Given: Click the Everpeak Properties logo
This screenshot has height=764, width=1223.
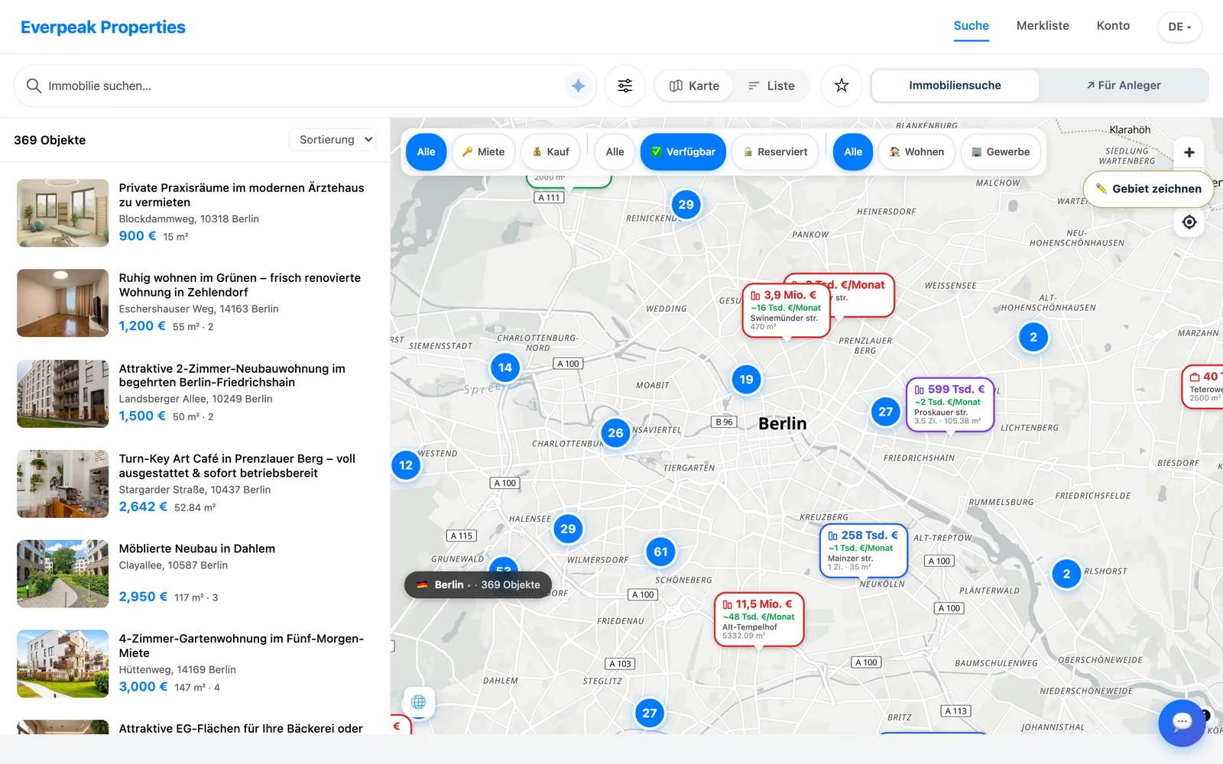Looking at the screenshot, I should coord(103,27).
